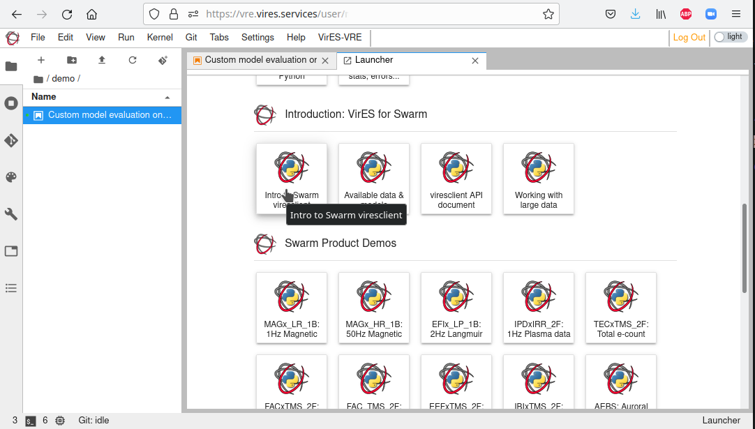755x429 pixels.
Task: Open the Git sidebar panel
Action: [11, 140]
